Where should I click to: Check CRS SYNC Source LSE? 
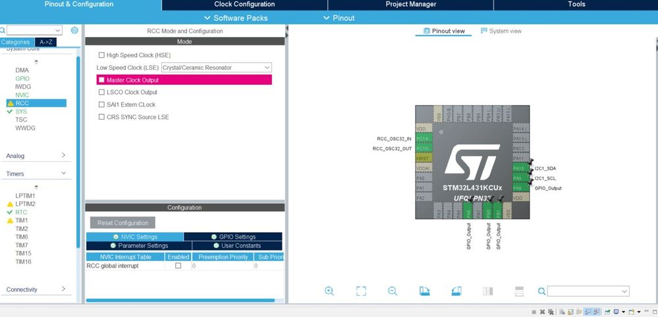(101, 117)
